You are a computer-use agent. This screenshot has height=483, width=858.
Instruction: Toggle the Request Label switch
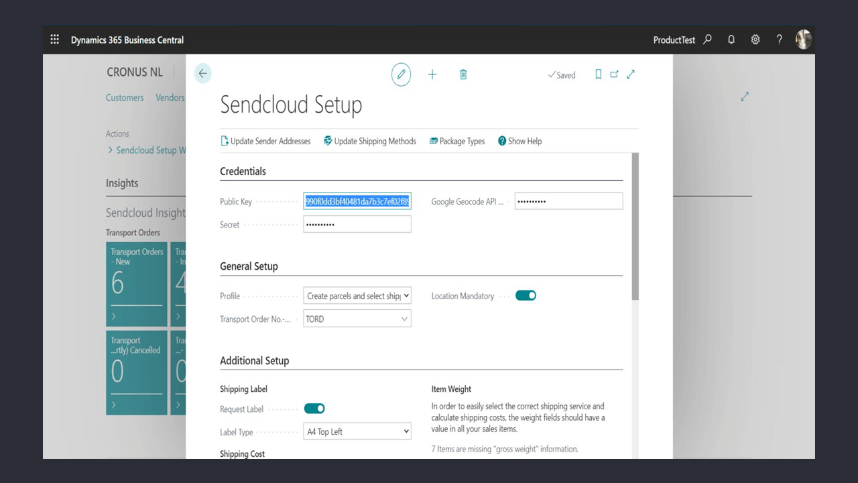[314, 409]
